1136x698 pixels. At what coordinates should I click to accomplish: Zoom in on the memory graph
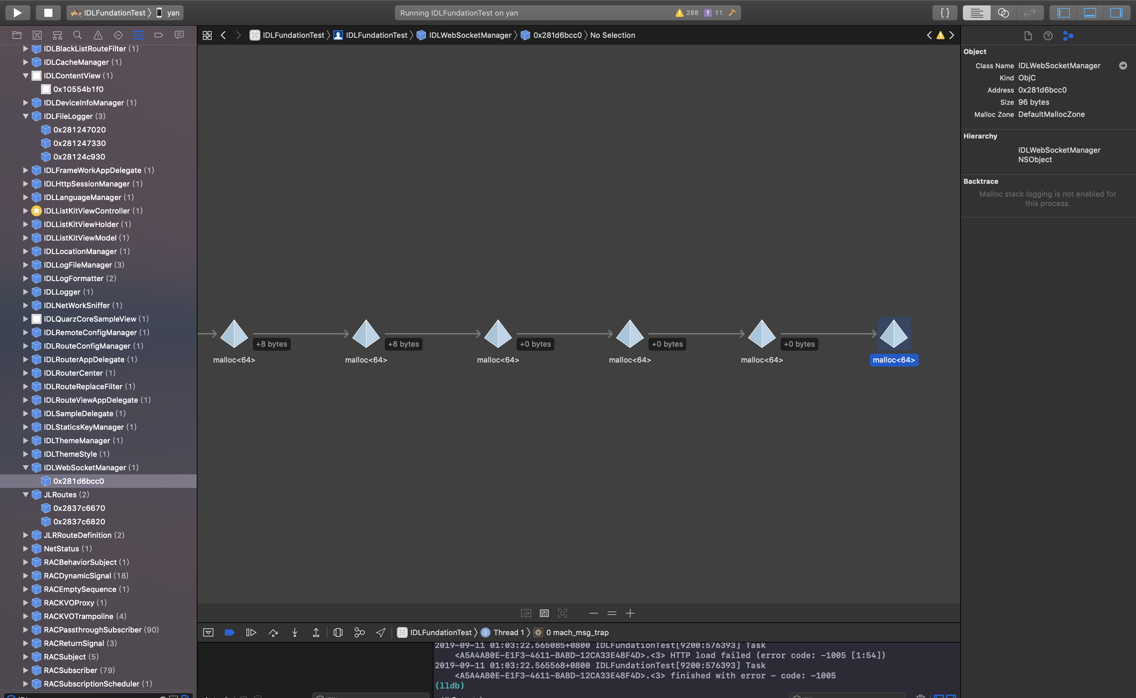pos(630,613)
